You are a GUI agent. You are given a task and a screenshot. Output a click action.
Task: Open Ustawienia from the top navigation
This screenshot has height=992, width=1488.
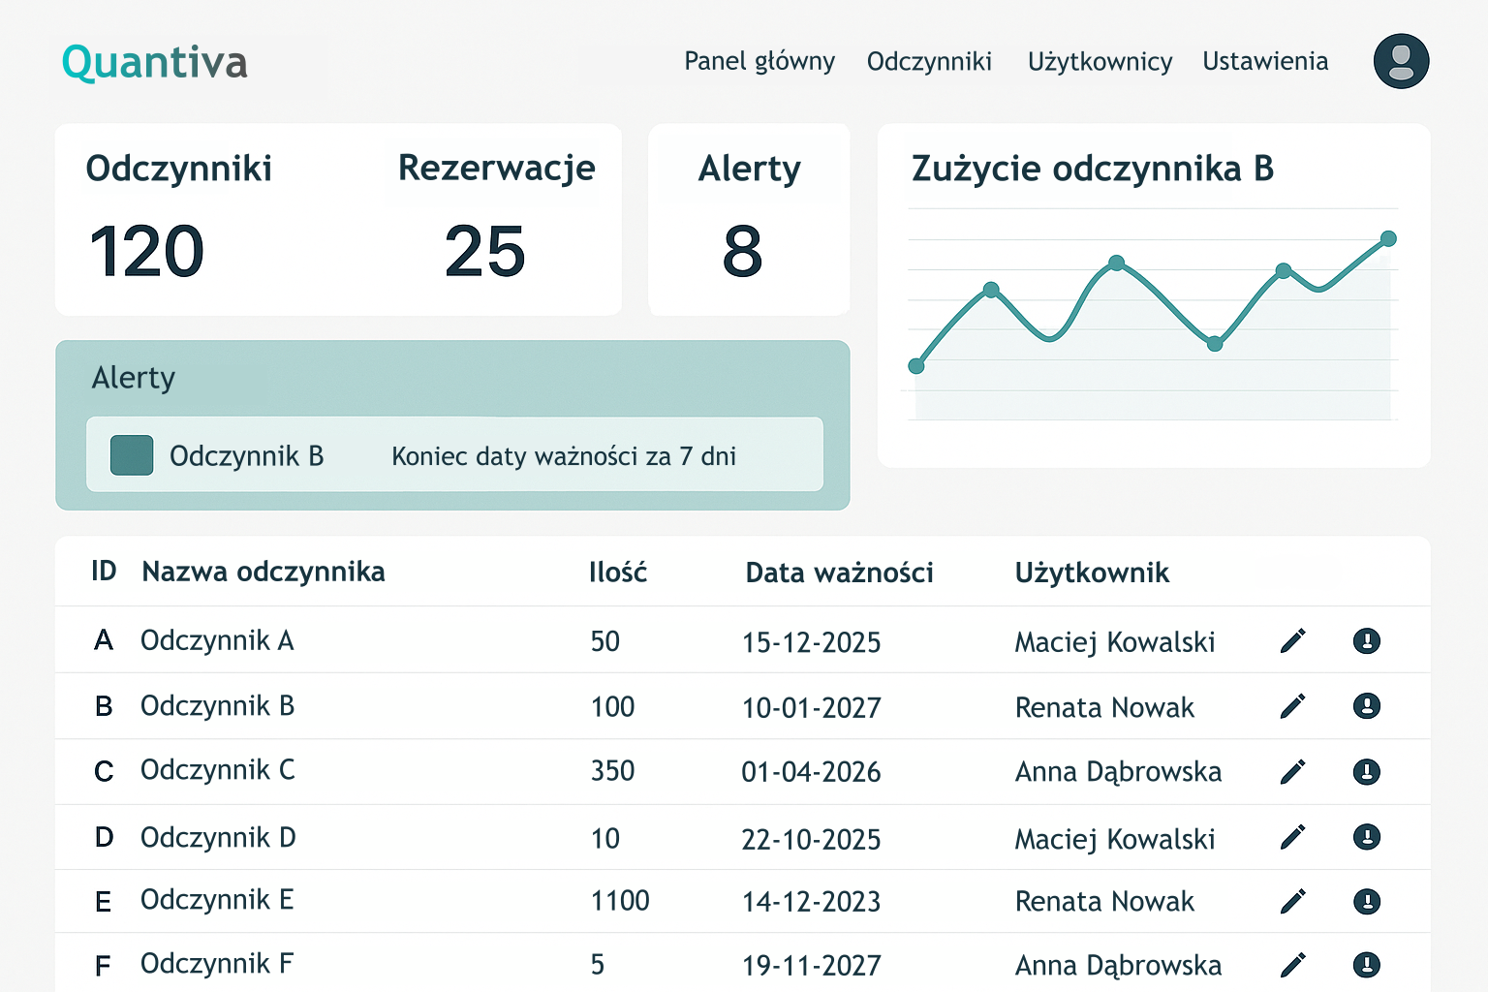click(x=1265, y=61)
